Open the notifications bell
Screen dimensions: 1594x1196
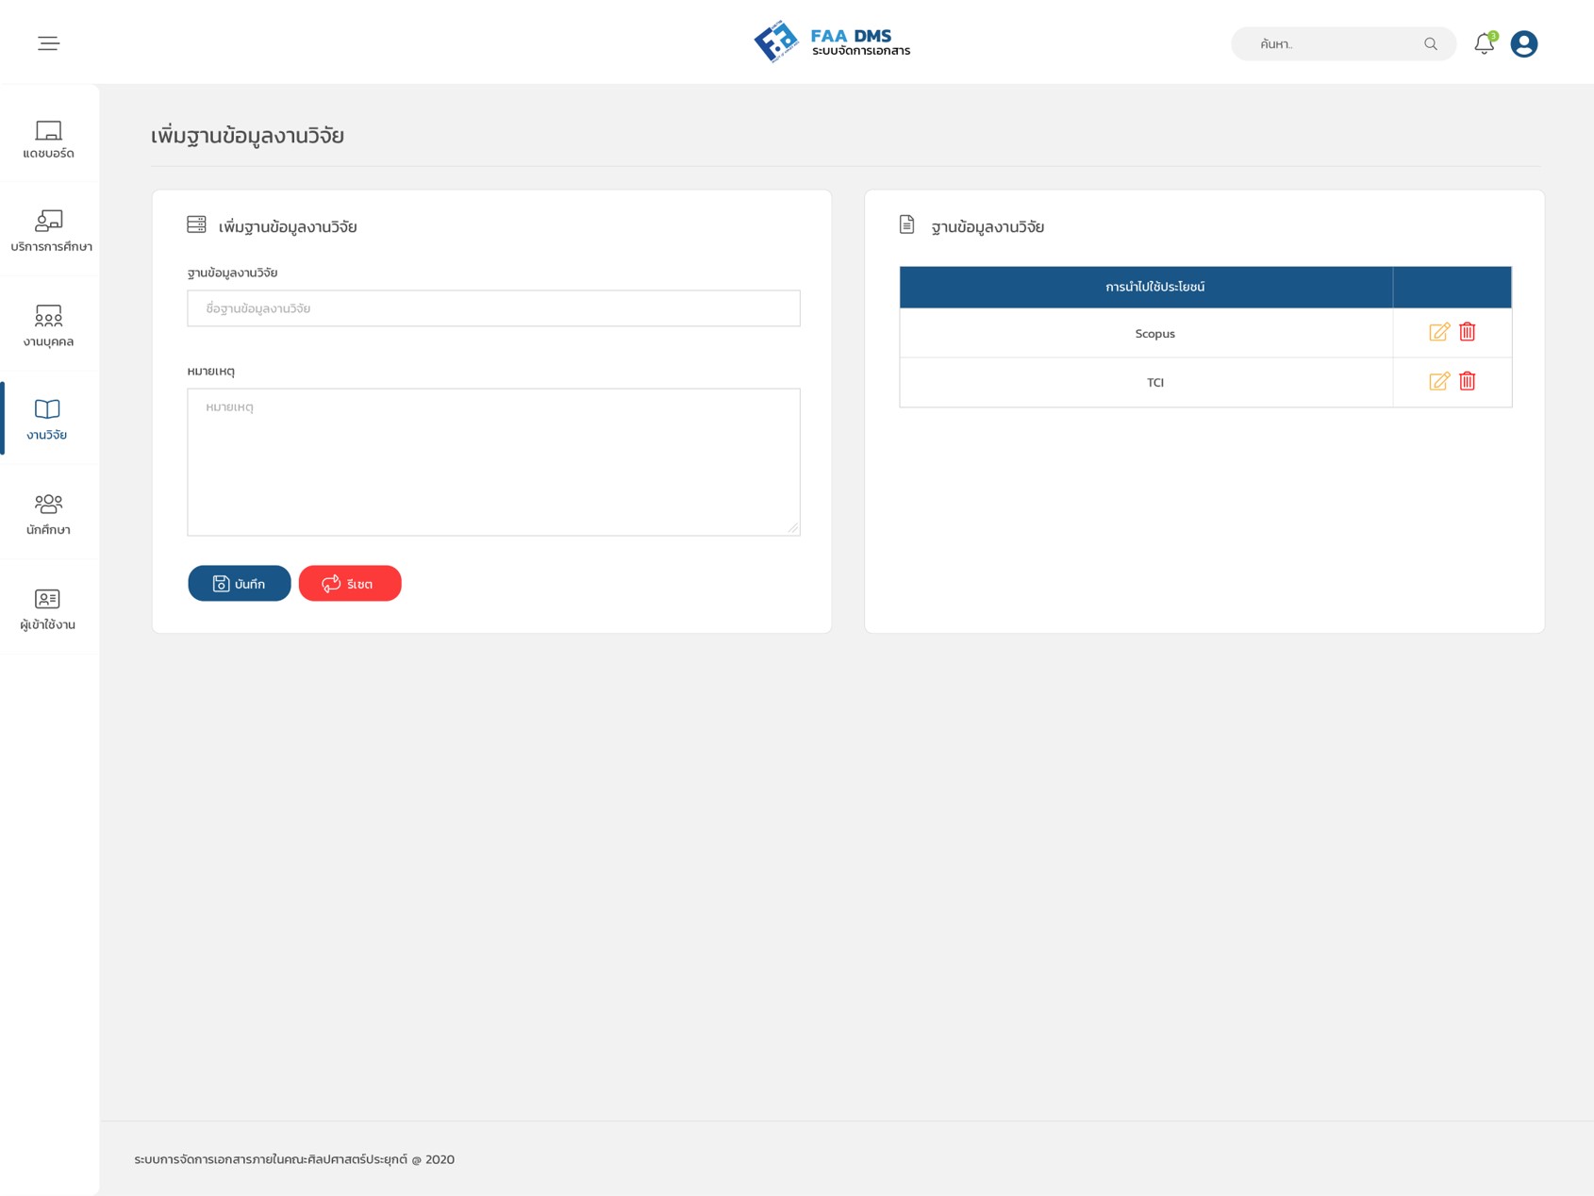click(x=1484, y=43)
